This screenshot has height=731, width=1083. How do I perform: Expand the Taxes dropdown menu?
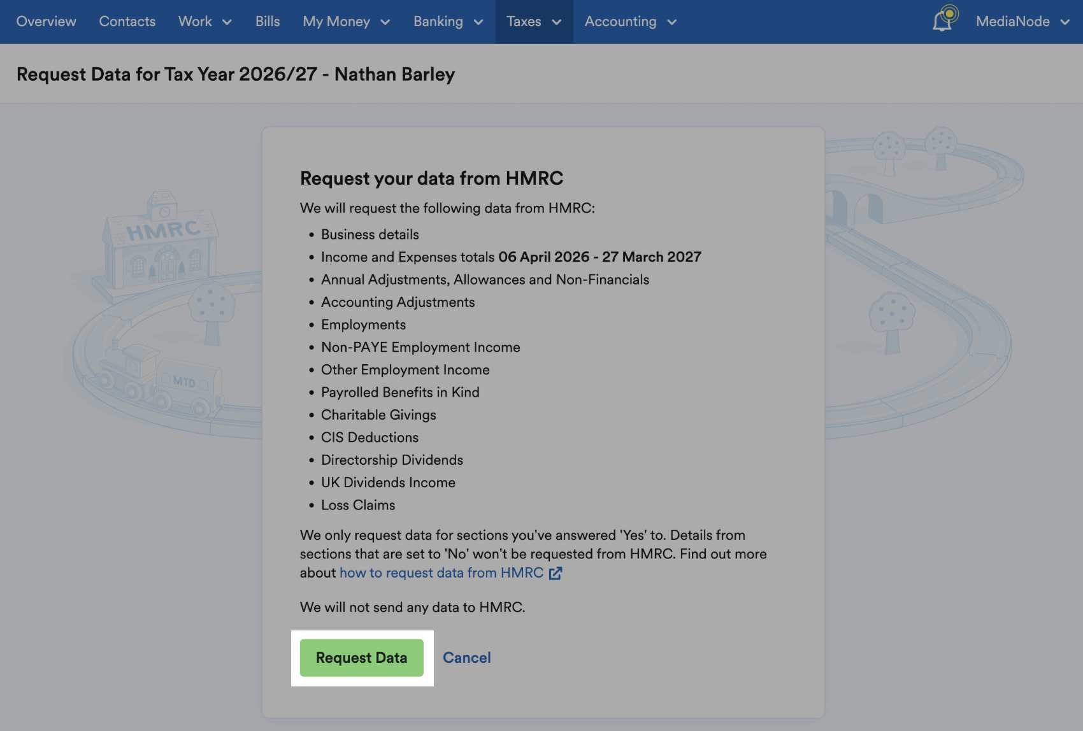(534, 22)
